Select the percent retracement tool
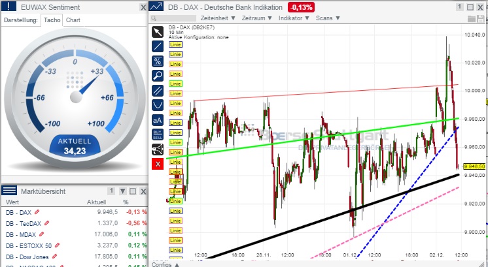Image resolution: width=488 pixels, height=267 pixels. 158,61
